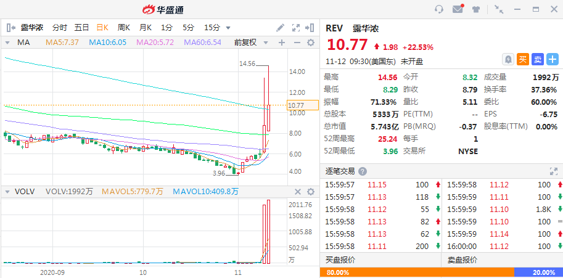Screen dimensions: 563x278
Task: Click the Huasheng Tong logo
Action: pyautogui.click(x=163, y=10)
